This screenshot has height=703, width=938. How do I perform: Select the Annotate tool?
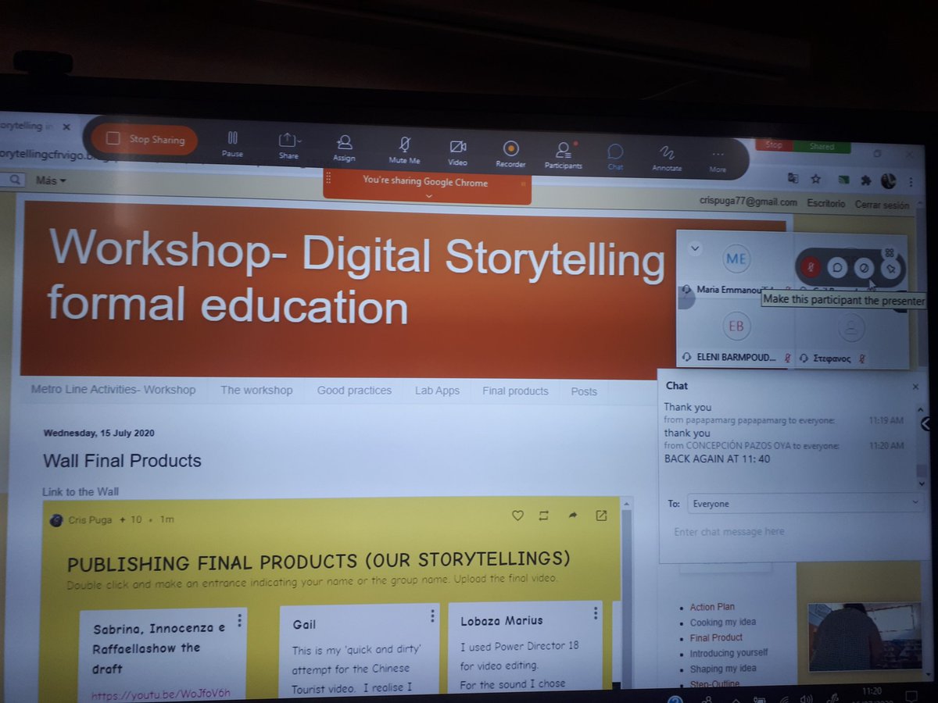click(x=667, y=157)
